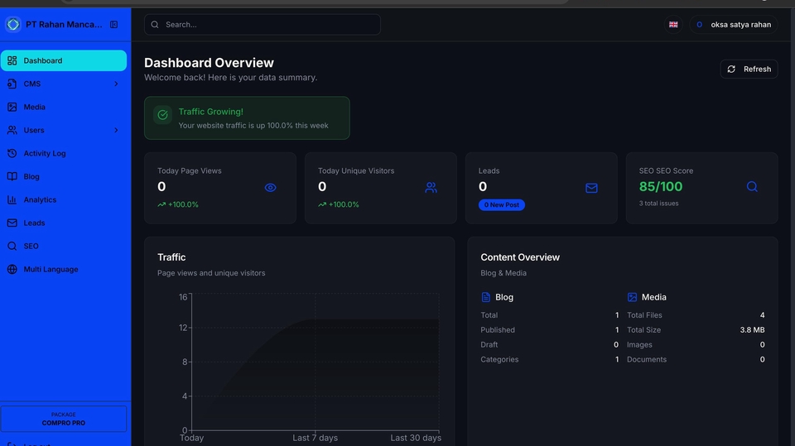The height and width of the screenshot is (446, 795).
Task: Click the Total Files row in Media stats
Action: (696, 315)
